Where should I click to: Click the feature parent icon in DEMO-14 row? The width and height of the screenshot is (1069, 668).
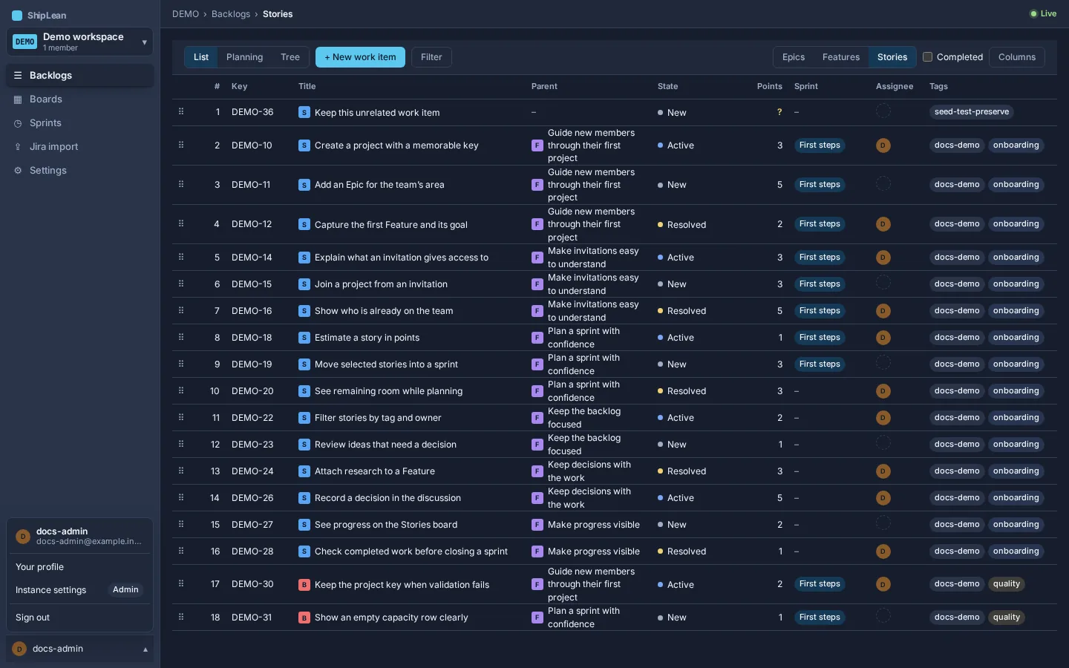tap(537, 258)
